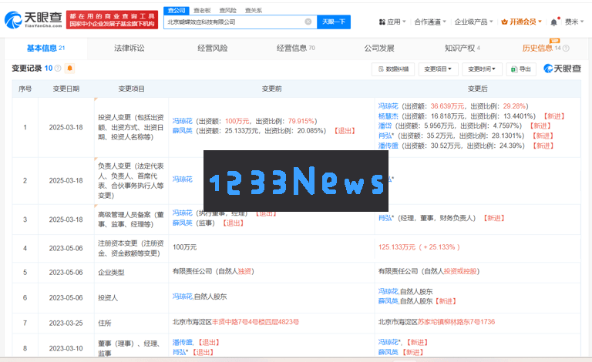The width and height of the screenshot is (592, 362).
Task: Click the 天眼一下 search button
Action: (x=334, y=22)
